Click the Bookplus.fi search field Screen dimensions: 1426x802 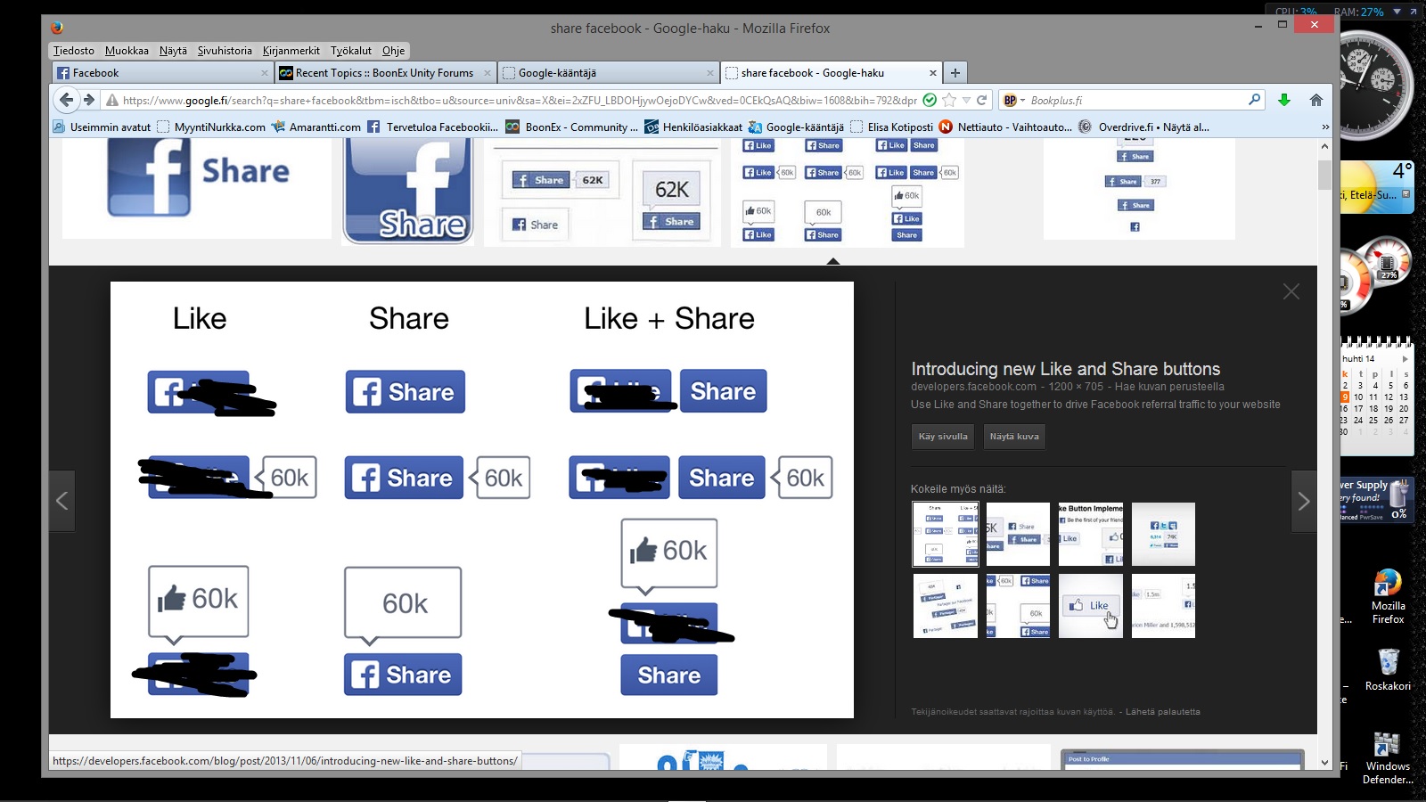[1136, 100]
